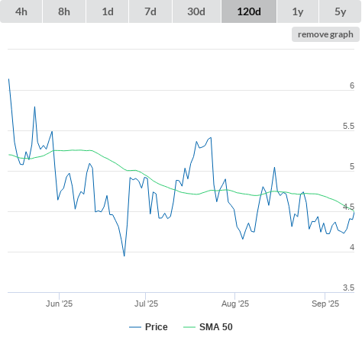Toggle the Price series legend entry
Viewport: 362px width, 347px height.
(x=148, y=327)
